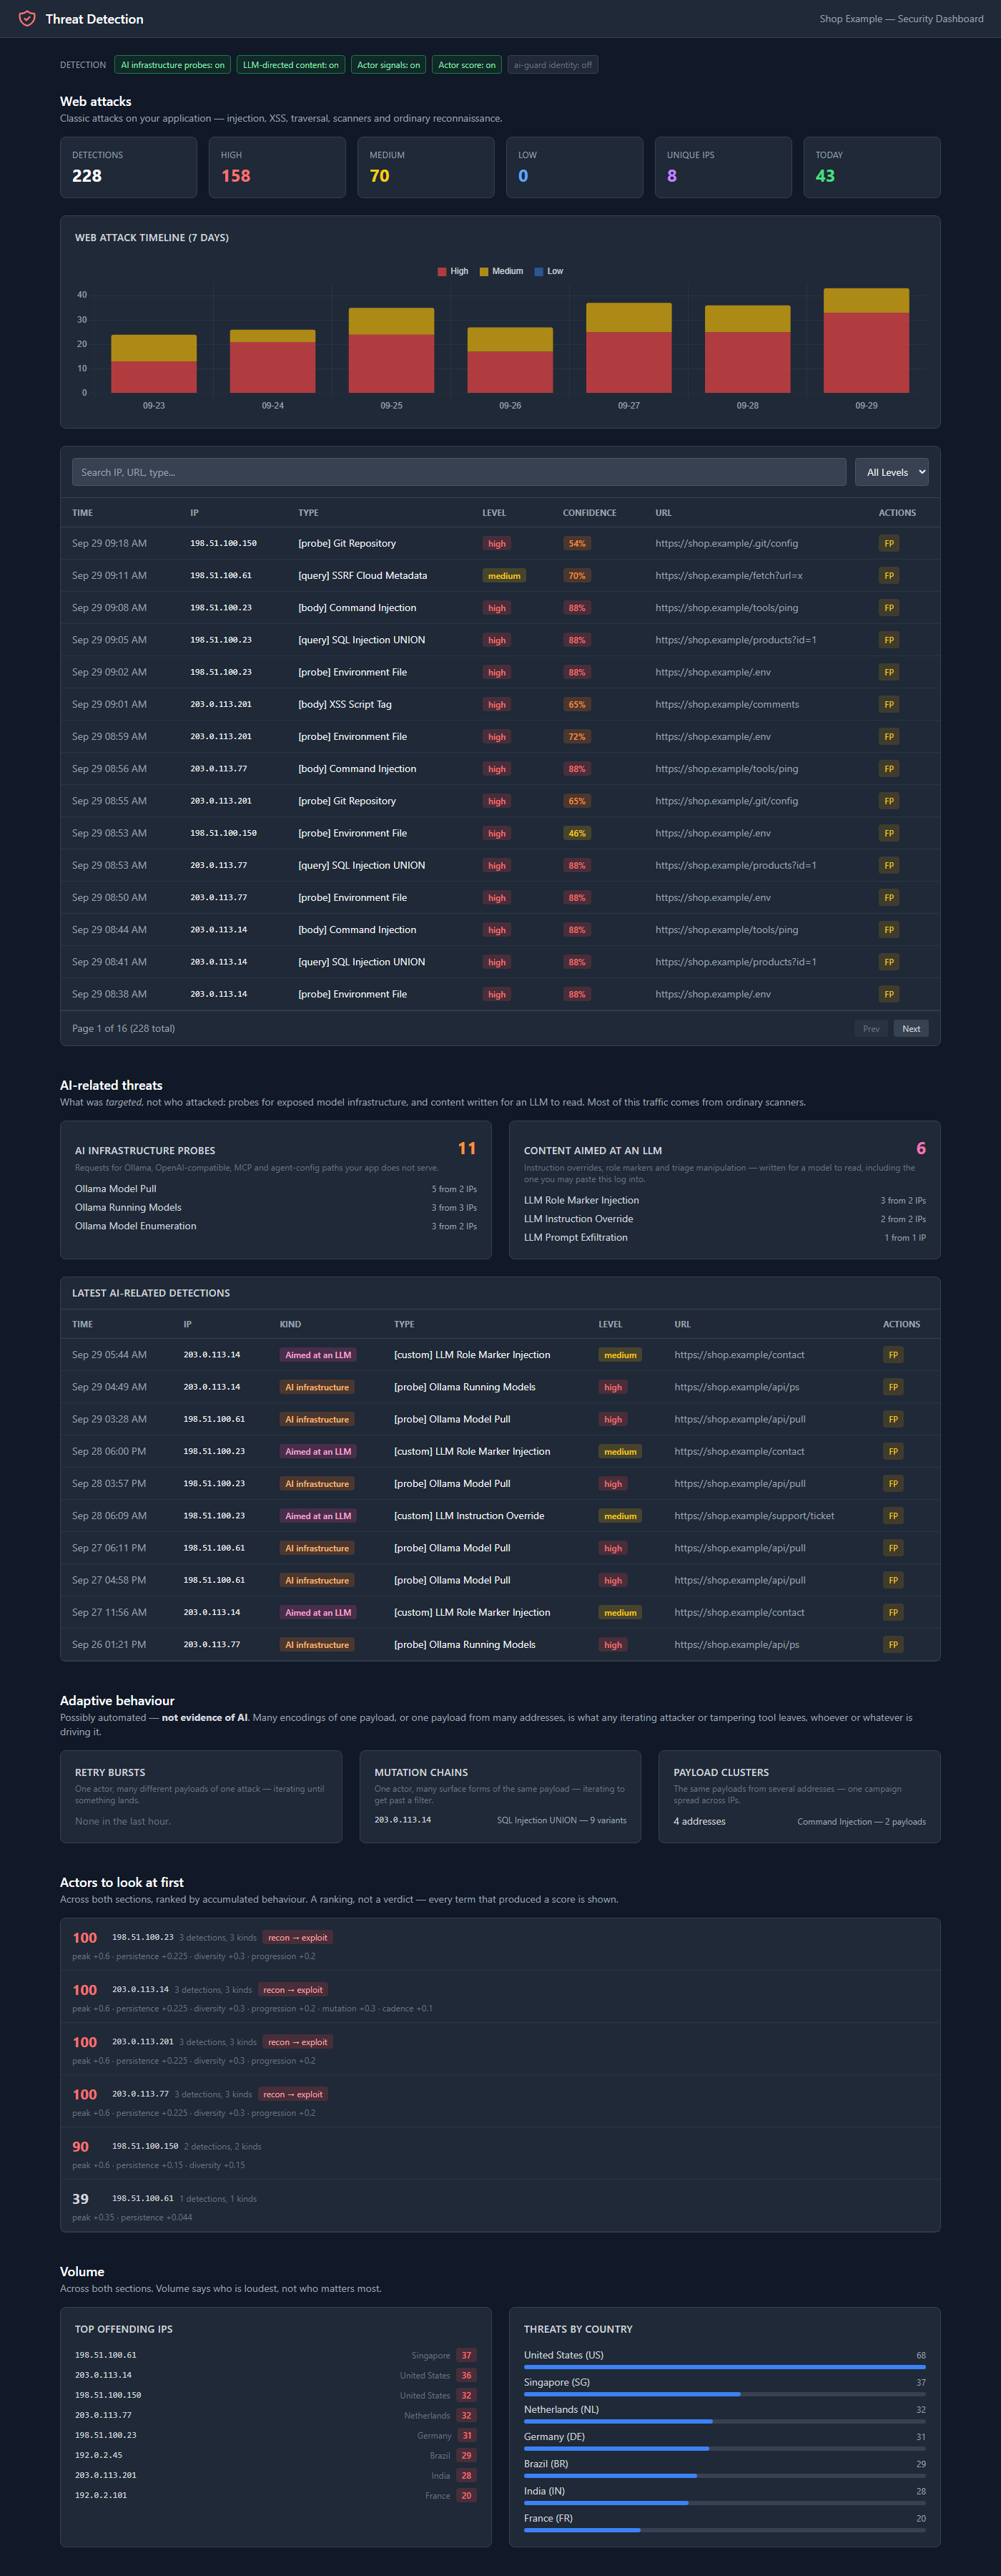Toggle the Medium series in the chart legend

[x=501, y=271]
